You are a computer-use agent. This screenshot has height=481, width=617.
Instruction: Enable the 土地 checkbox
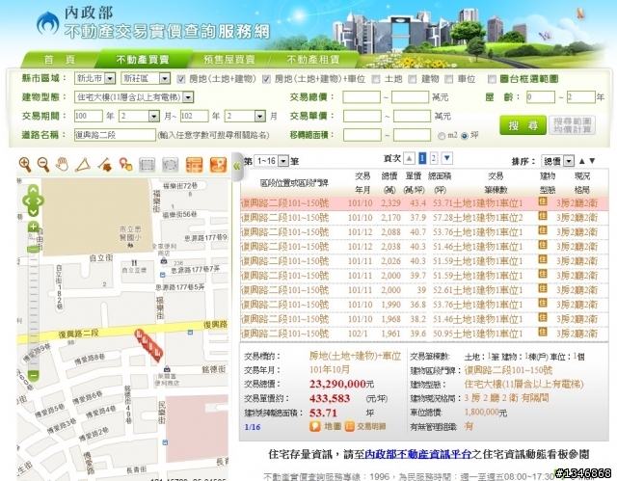376,79
